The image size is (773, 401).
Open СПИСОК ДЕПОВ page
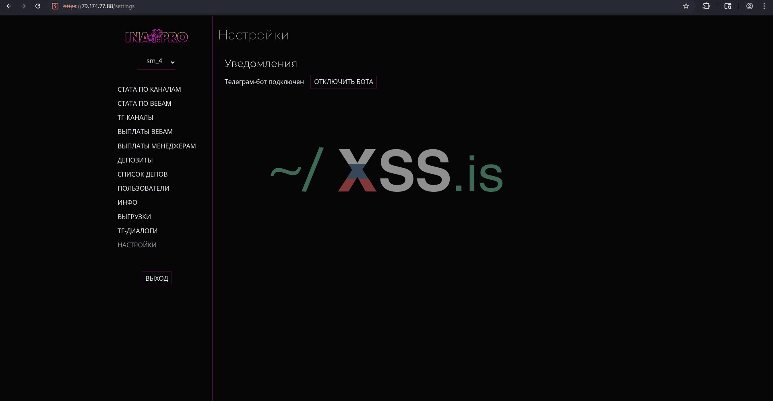143,174
